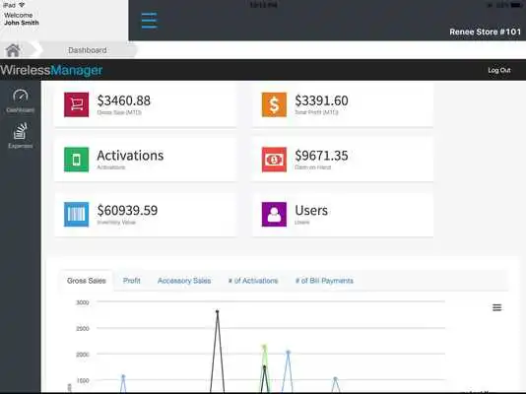The height and width of the screenshot is (394, 526).
Task: Click the WirelessManager logo
Action: pos(51,70)
